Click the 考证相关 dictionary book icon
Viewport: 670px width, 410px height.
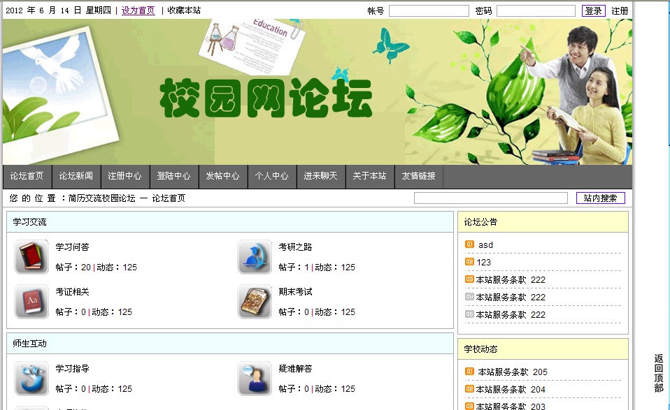point(31,301)
